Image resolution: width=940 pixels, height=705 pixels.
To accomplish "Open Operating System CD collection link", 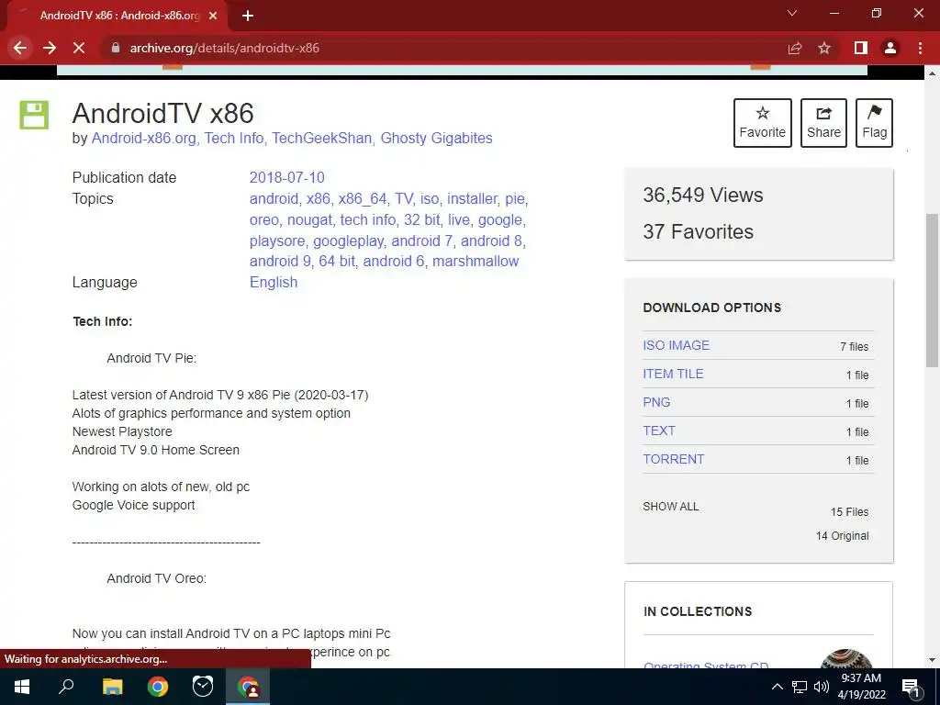I will click(706, 665).
